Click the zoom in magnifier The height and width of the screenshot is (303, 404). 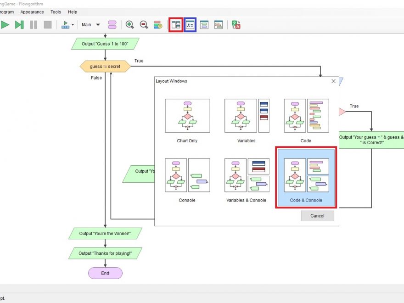point(130,25)
